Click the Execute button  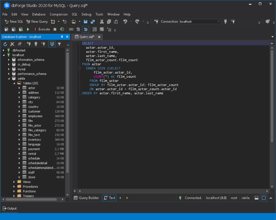[x=42, y=29]
